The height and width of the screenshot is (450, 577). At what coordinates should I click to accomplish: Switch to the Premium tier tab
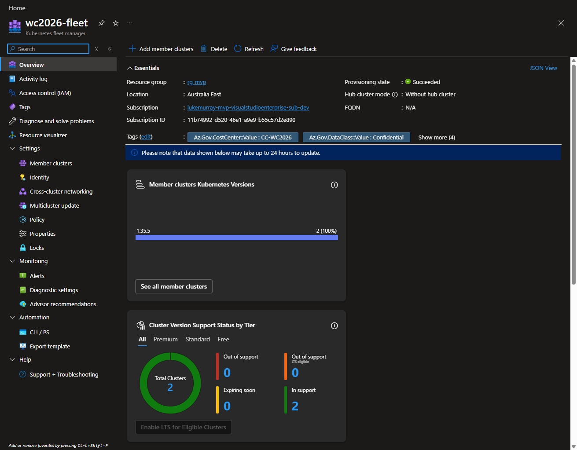click(x=165, y=339)
